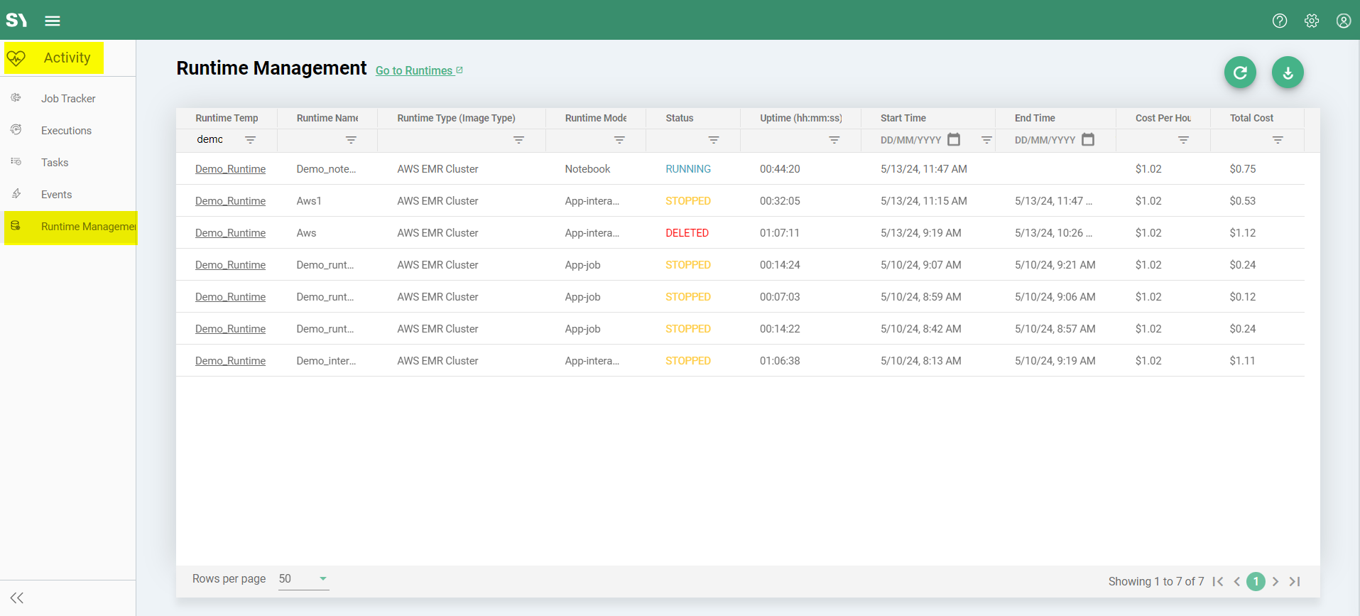Open Job Tracker in the sidebar

click(68, 99)
